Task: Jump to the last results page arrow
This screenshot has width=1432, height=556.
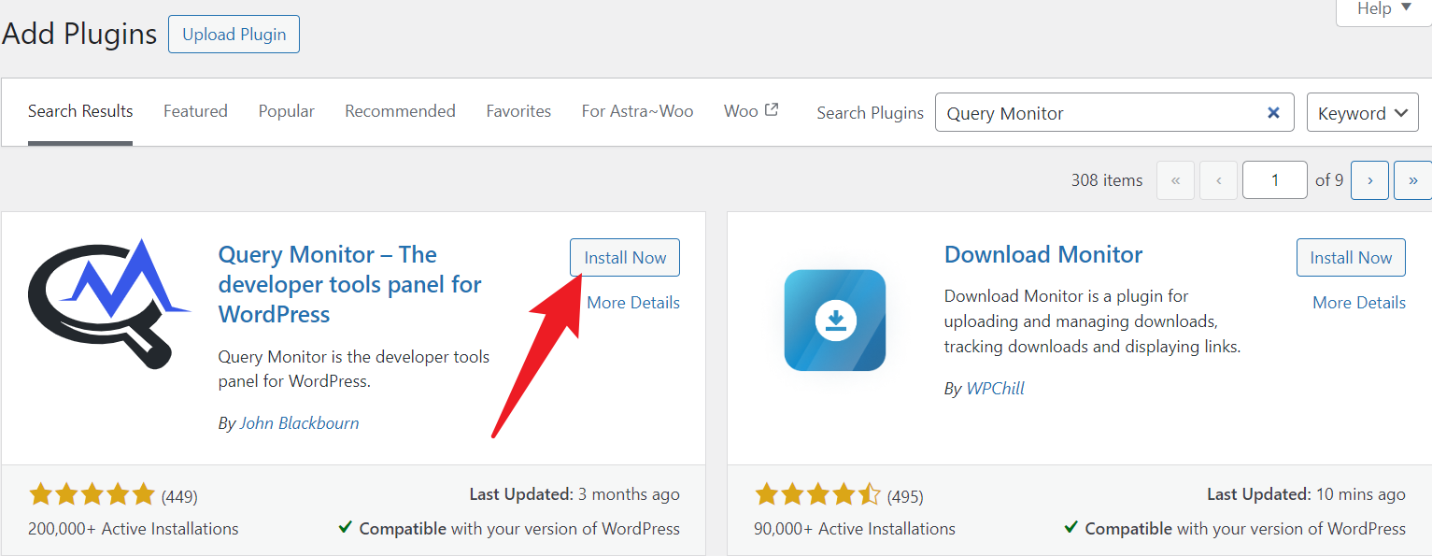Action: tap(1412, 180)
